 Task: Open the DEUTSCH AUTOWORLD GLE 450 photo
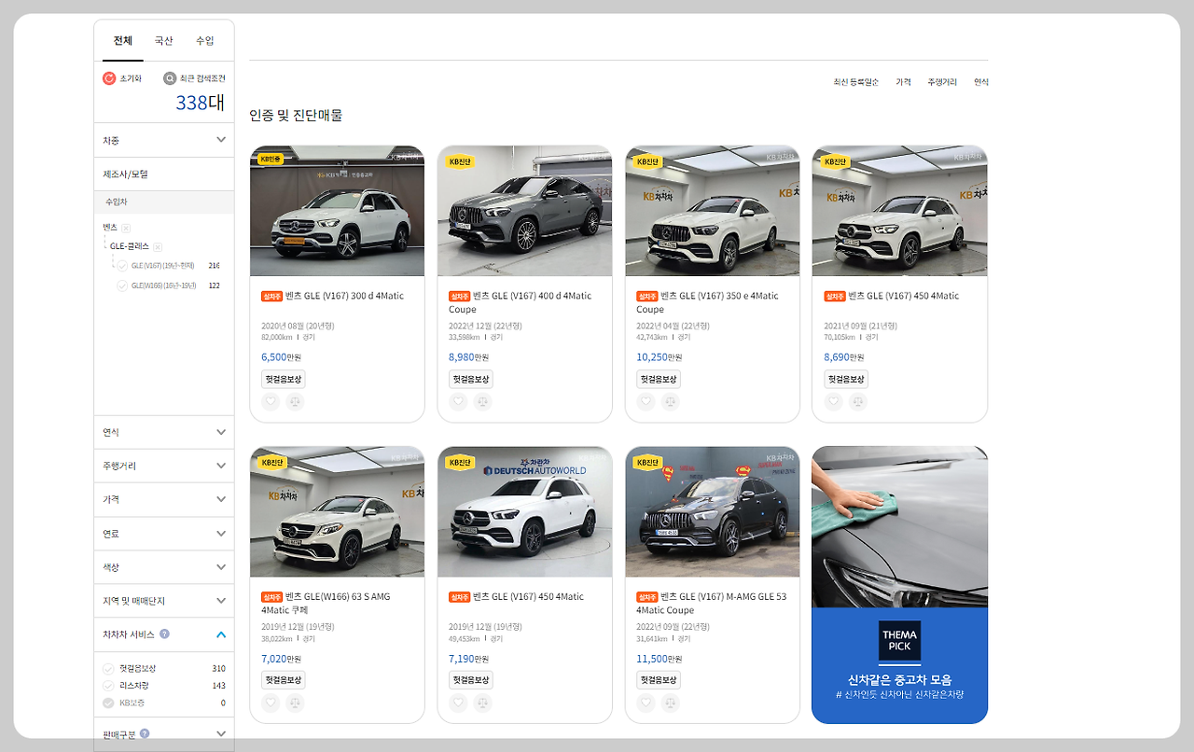click(x=524, y=511)
